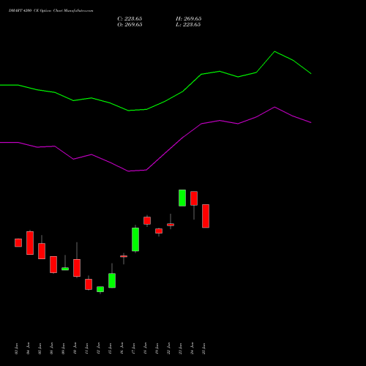
Task: Select the red candle above 11 Jun
Action: pos(89,284)
